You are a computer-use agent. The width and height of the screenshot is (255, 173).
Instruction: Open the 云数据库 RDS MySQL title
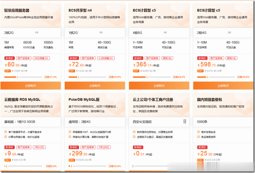point(22,99)
